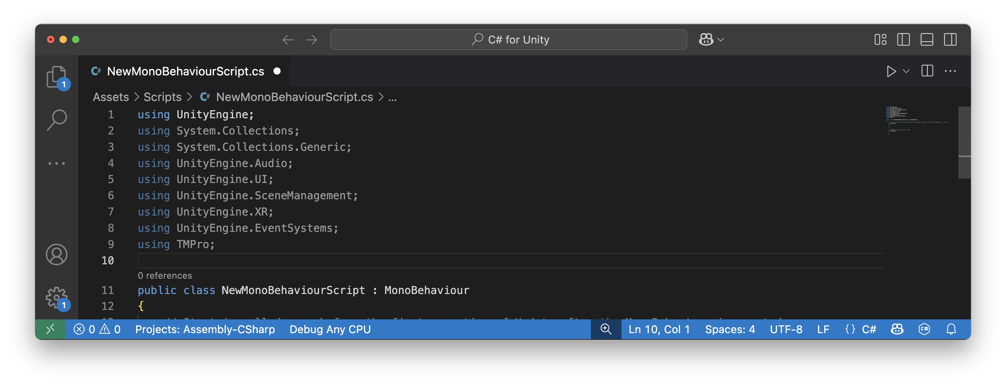Toggle the bottom panel layout button
The height and width of the screenshot is (386, 1006).
coord(927,39)
